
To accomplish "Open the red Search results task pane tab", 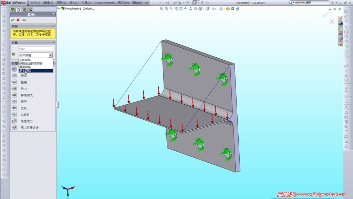I will pos(341,34).
